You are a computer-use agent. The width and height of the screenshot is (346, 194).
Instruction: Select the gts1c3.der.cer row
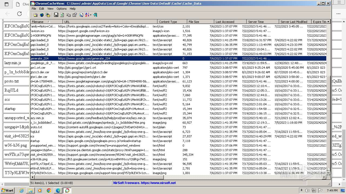pyautogui.click(x=178, y=72)
